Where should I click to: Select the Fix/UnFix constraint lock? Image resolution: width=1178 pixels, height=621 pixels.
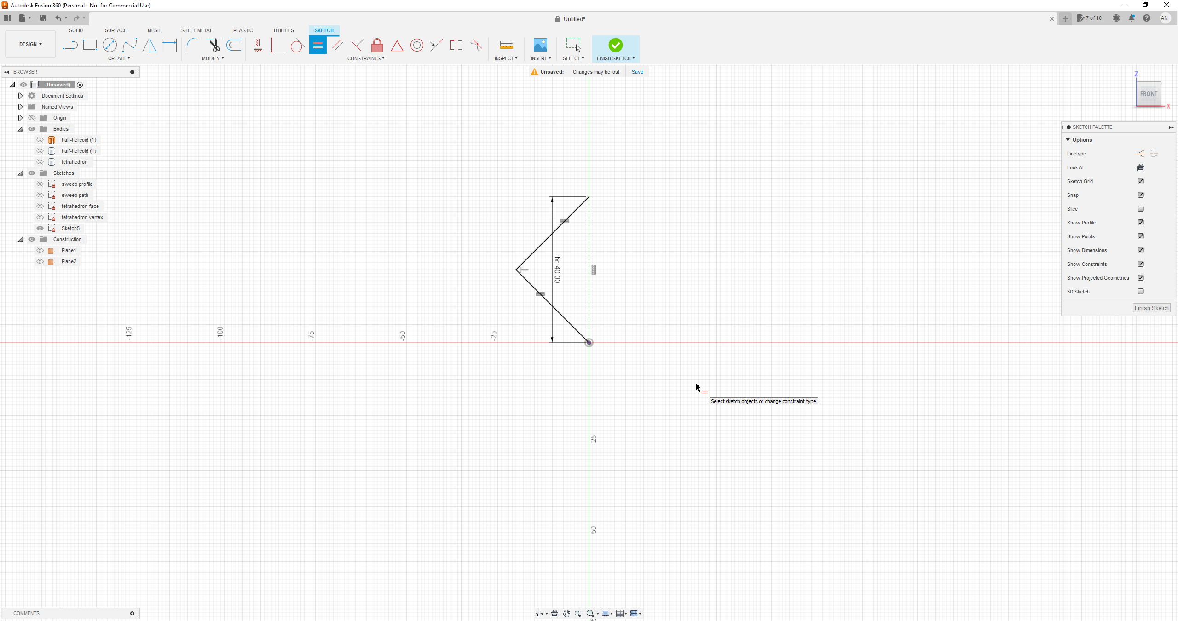(x=376, y=45)
